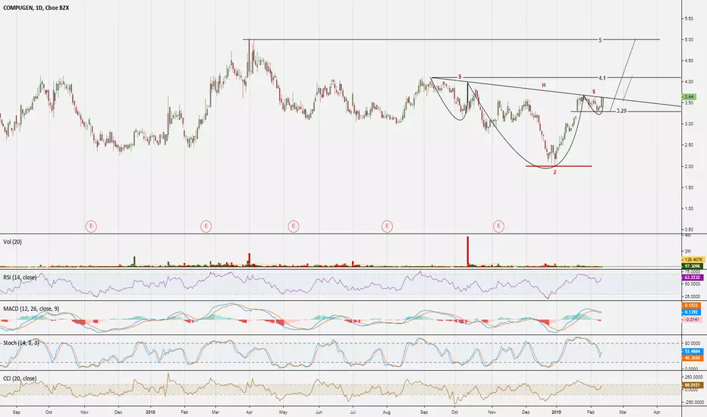The image size is (707, 417).
Task: Click the brown 88.0121 CCI value label
Action: pos(693,385)
